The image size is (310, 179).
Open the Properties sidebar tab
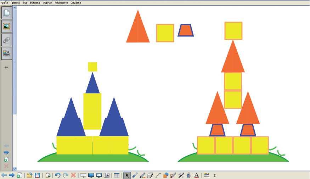click(6, 53)
